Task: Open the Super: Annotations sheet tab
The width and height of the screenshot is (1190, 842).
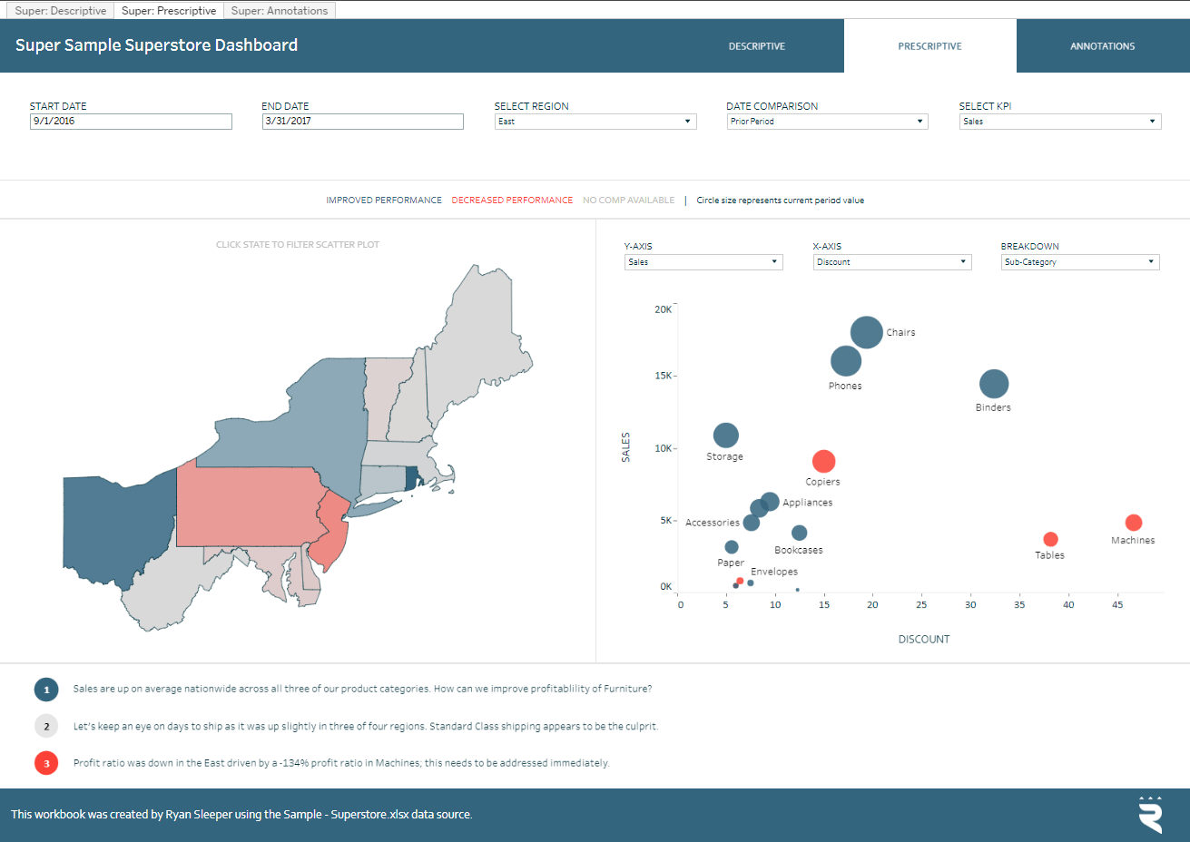Action: [280, 11]
